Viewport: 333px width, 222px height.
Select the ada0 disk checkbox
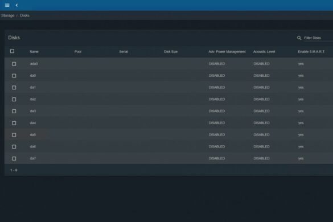[x=14, y=64]
